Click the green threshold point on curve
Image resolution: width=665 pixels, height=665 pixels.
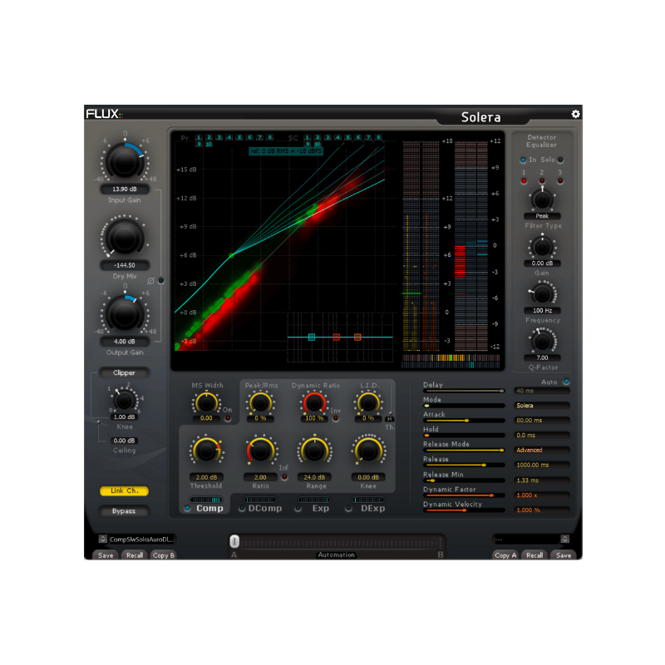tap(232, 255)
